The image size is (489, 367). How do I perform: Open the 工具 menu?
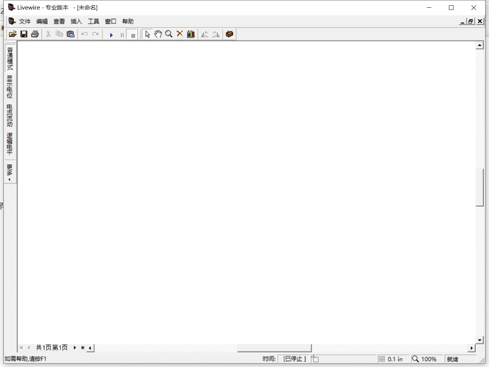click(x=94, y=21)
